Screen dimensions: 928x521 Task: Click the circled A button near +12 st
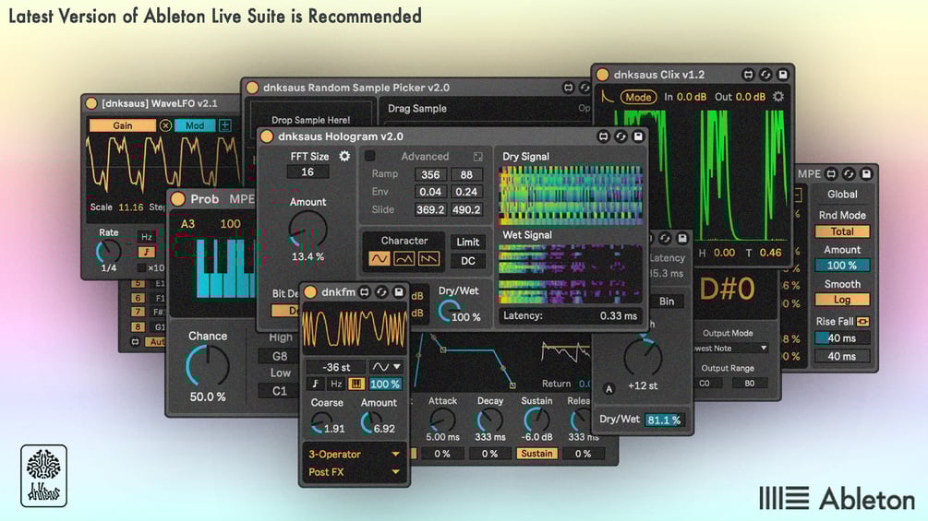coord(609,389)
